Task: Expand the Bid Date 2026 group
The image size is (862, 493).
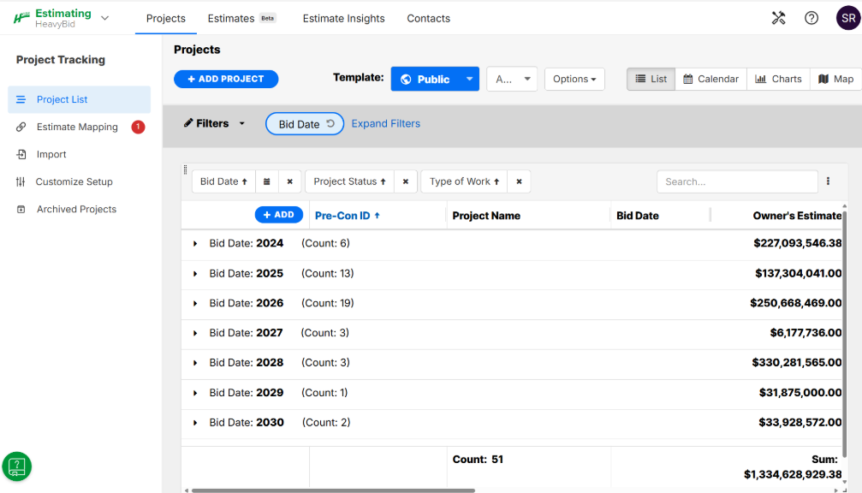Action: (x=195, y=303)
